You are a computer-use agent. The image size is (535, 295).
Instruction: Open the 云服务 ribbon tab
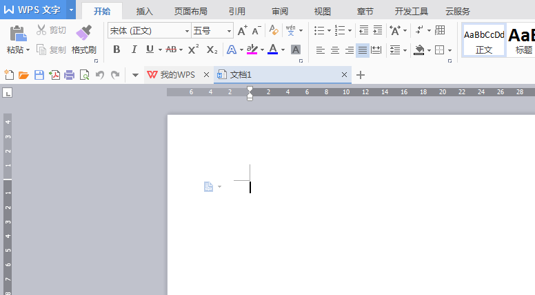(x=458, y=11)
